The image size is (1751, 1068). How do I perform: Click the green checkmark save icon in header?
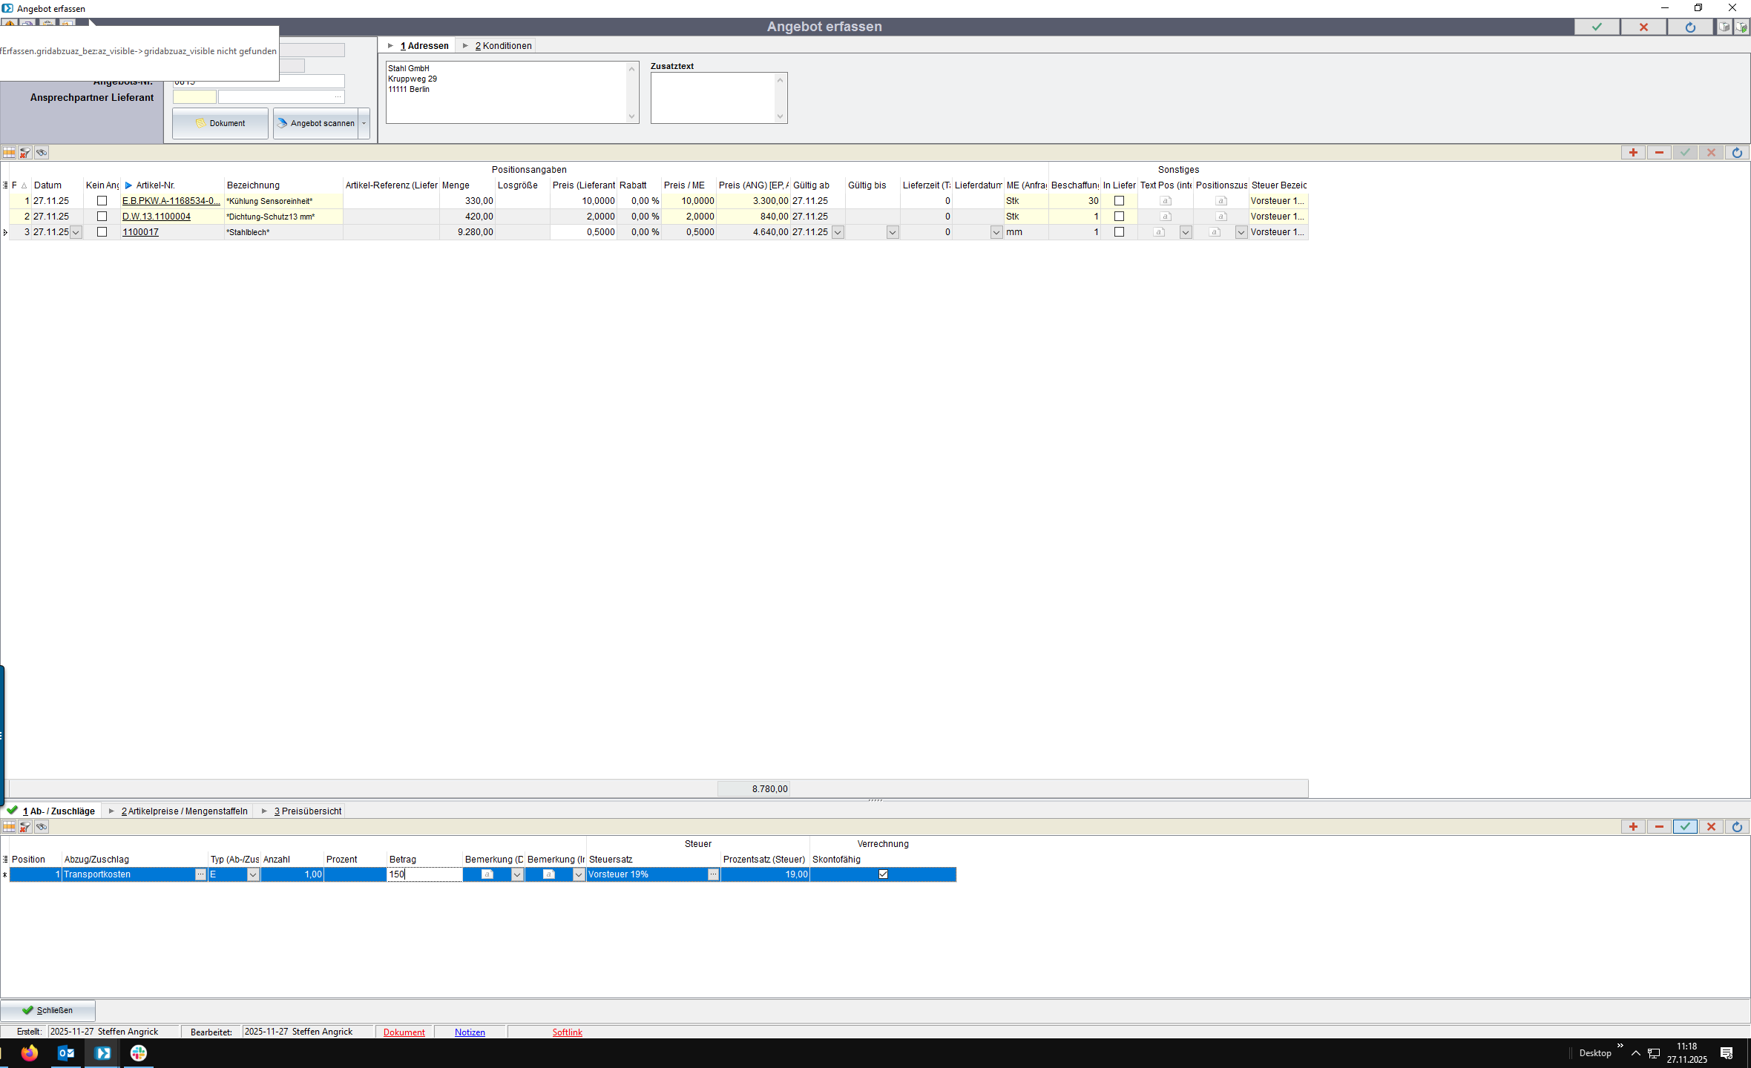[1597, 27]
